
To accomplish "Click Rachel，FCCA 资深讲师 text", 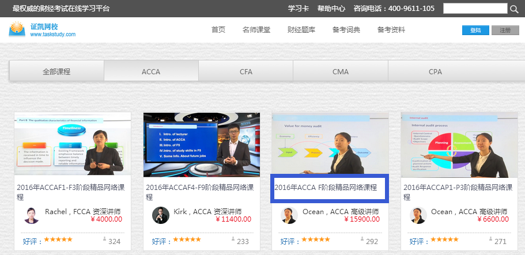I will click(83, 211).
